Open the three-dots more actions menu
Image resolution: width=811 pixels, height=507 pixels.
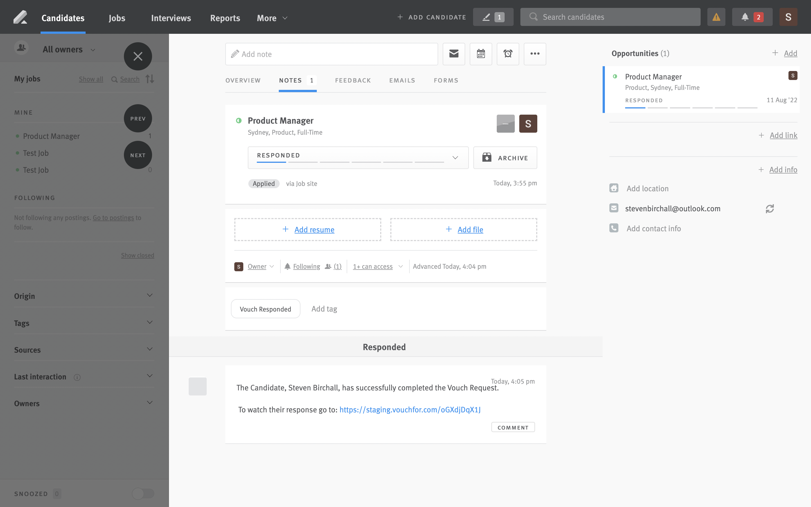535,54
